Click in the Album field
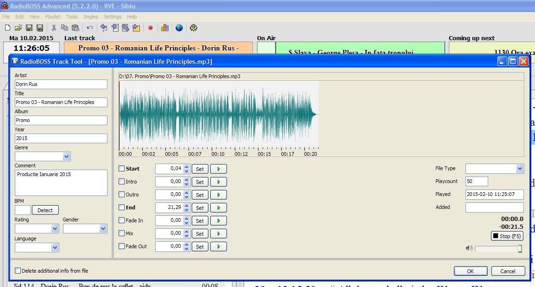 click(61, 120)
